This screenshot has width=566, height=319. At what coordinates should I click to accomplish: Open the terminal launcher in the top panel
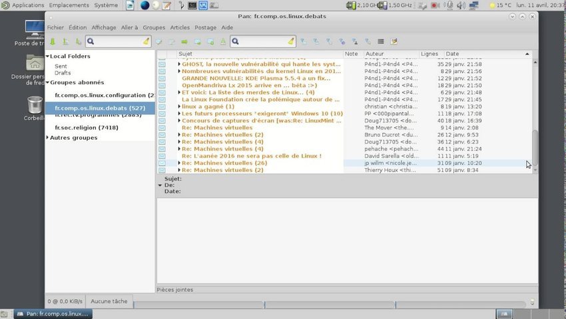(192, 5)
